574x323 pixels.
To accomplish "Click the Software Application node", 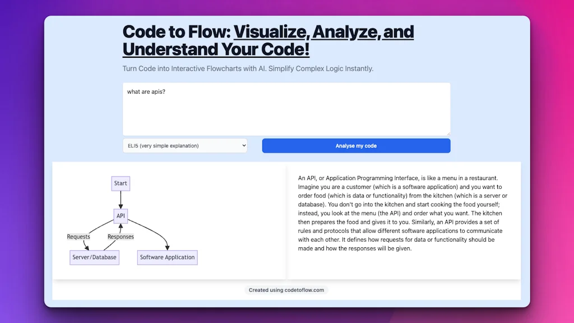I will pos(167,257).
